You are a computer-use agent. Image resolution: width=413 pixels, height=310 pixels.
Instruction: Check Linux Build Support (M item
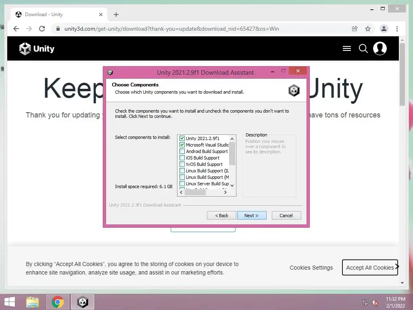tap(182, 177)
